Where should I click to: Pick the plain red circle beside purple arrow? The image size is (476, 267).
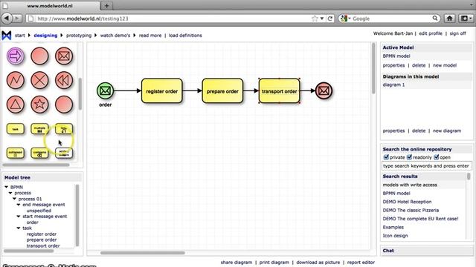39,56
